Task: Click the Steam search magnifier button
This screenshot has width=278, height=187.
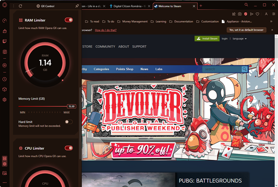Action: click(x=245, y=69)
